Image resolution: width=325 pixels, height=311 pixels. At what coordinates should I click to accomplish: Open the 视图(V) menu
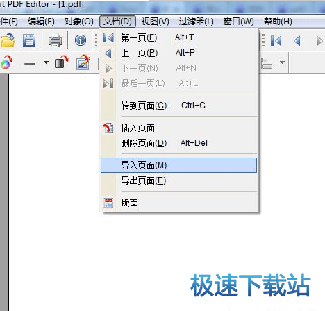[x=156, y=22]
